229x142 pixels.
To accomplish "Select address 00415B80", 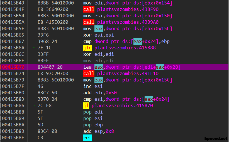I will pyautogui.click(x=13, y=93).
